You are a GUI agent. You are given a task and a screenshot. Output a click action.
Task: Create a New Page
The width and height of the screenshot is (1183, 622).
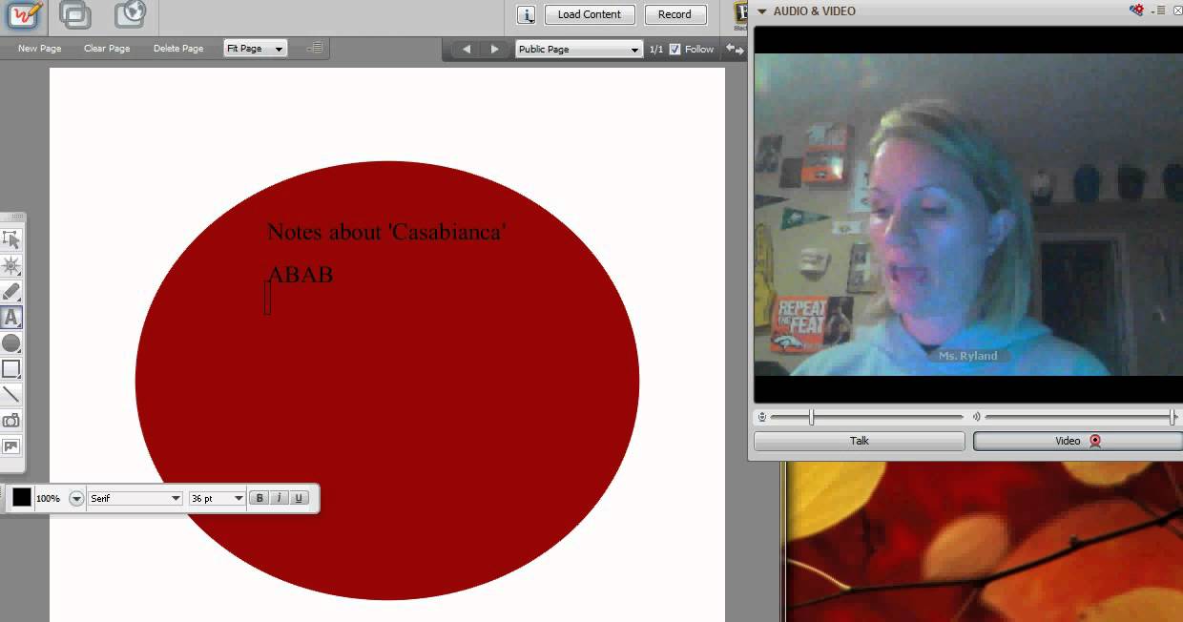click(x=40, y=49)
